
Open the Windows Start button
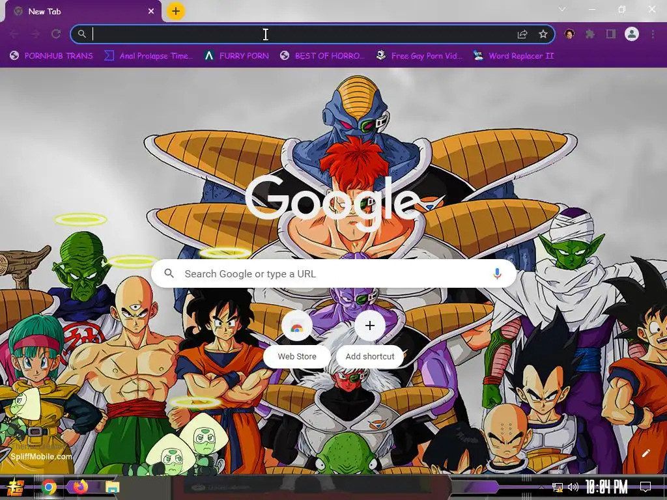tap(15, 487)
